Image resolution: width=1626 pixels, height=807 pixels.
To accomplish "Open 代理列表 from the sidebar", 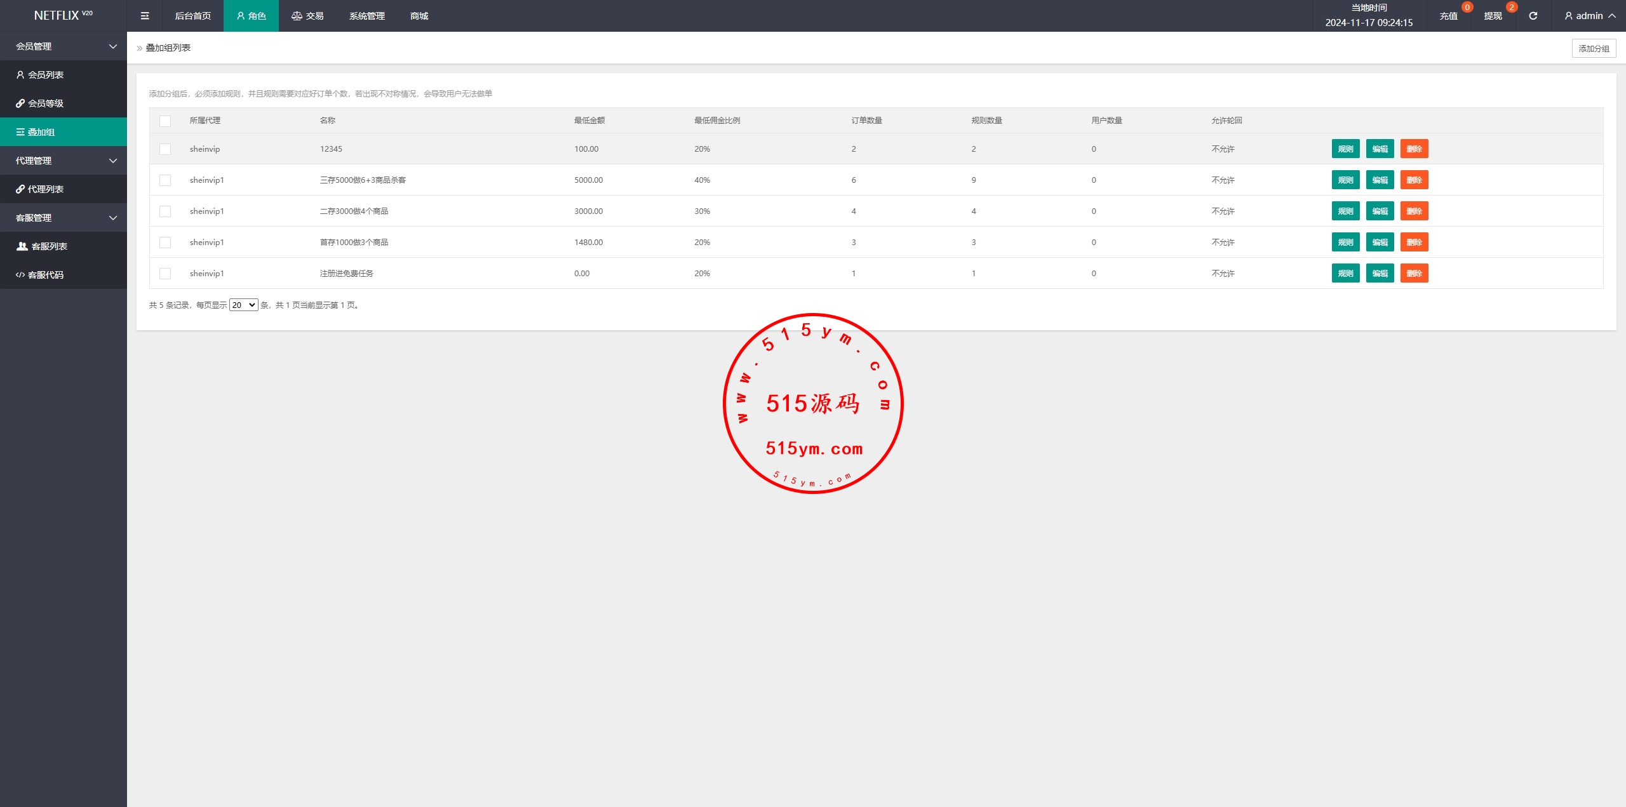I will pos(46,189).
